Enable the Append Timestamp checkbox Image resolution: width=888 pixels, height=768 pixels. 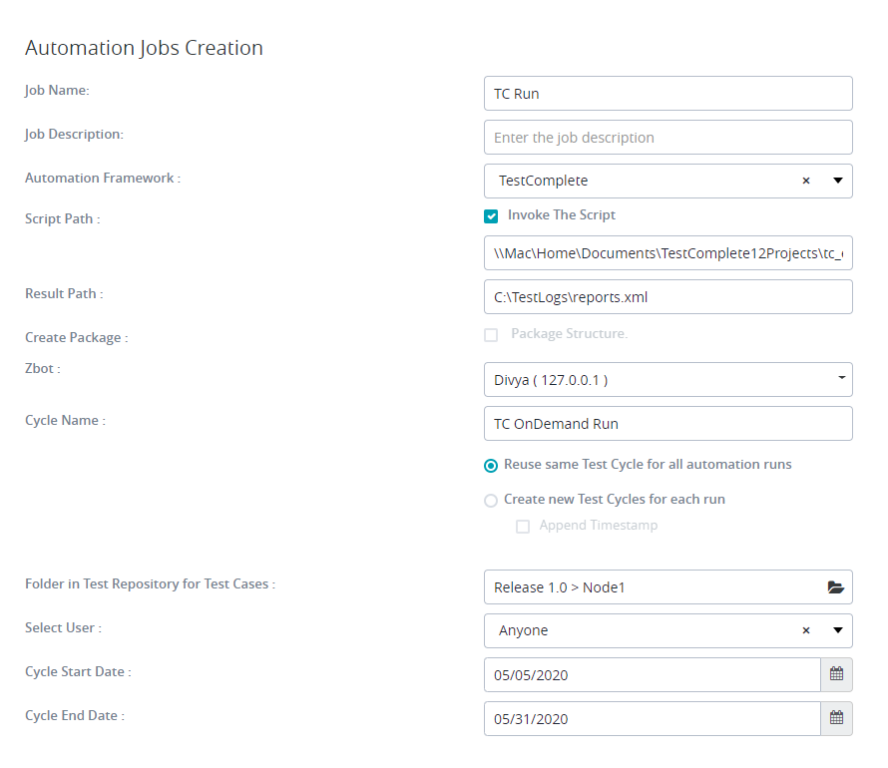(523, 527)
